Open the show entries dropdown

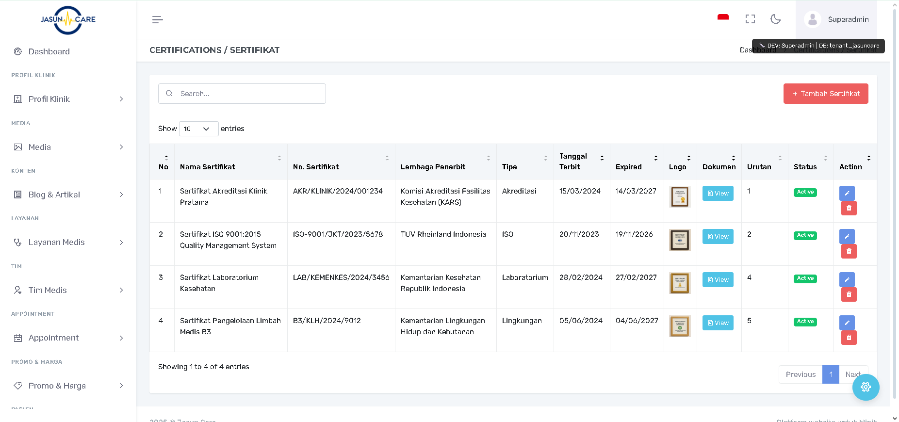[198, 129]
